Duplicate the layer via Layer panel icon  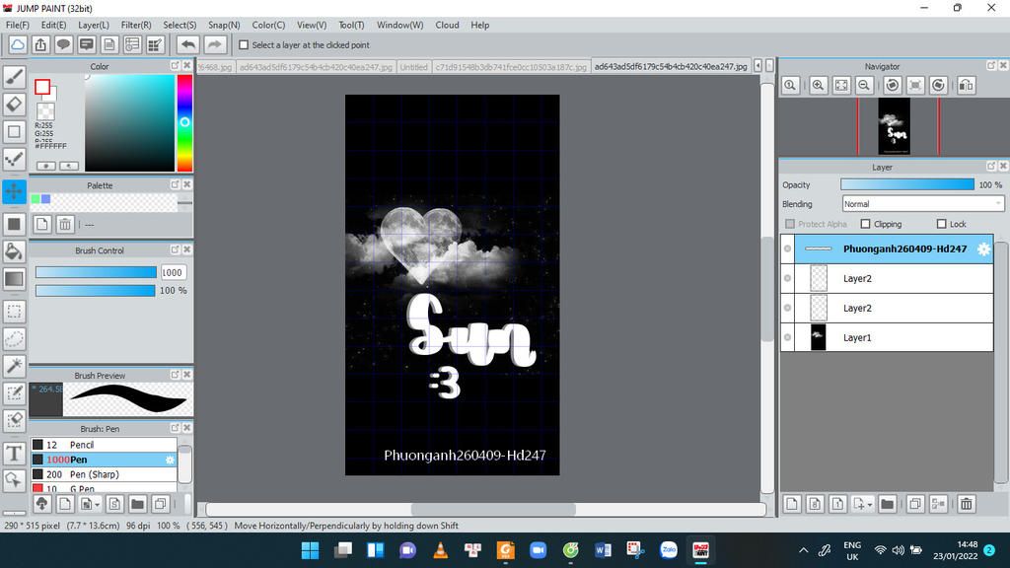point(914,504)
